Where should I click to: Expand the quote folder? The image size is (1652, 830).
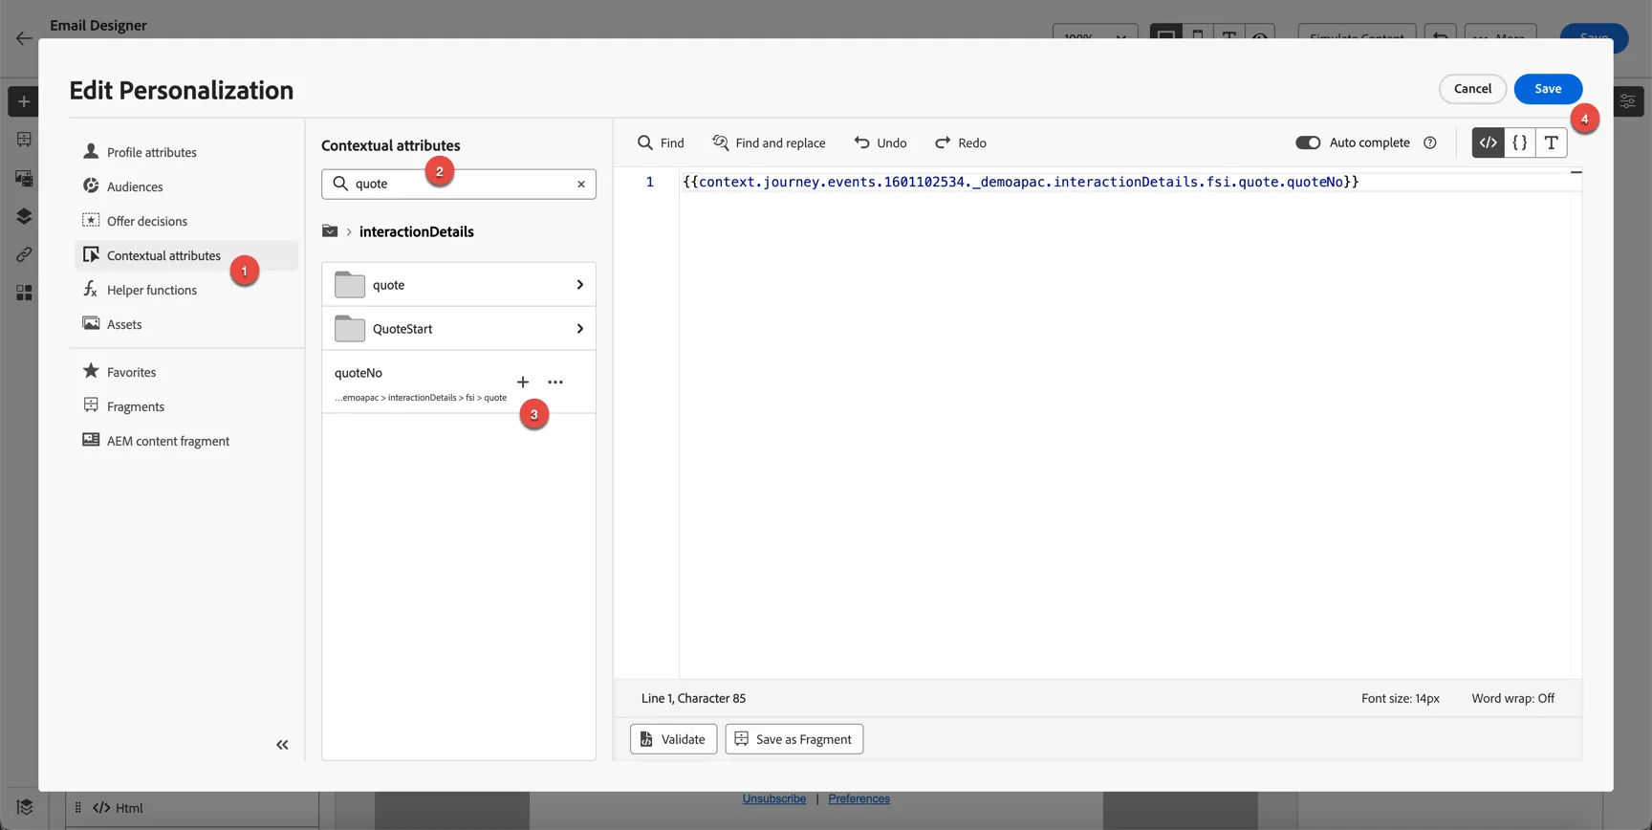[x=459, y=285]
